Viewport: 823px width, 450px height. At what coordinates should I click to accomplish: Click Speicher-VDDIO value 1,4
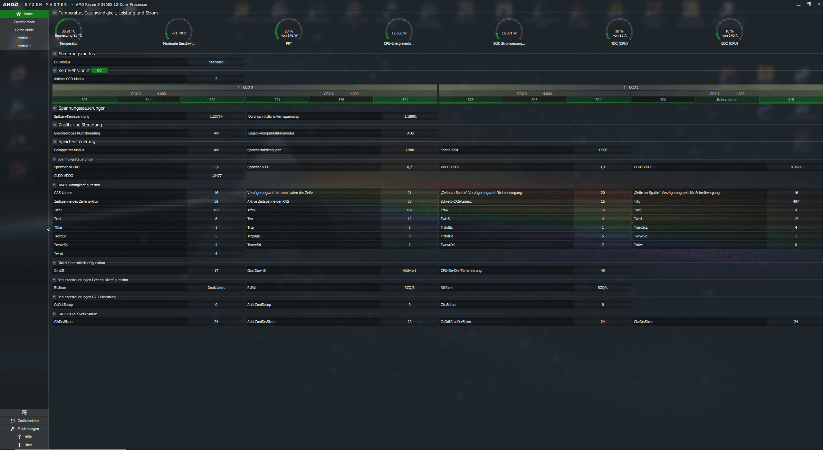point(216,167)
